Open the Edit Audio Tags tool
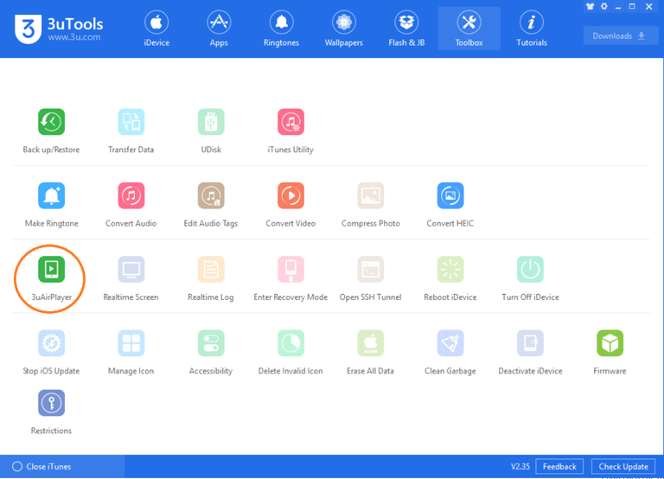Screen dimensions: 664x479 click(211, 196)
